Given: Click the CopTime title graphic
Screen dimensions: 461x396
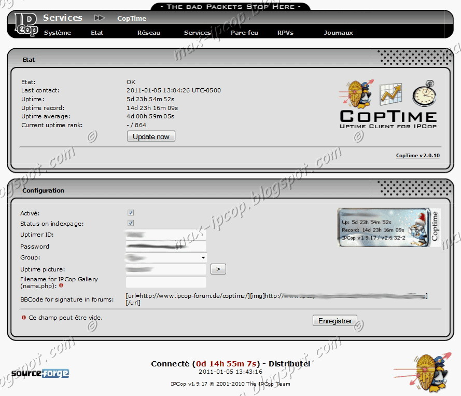Looking at the screenshot, I should point(388,119).
